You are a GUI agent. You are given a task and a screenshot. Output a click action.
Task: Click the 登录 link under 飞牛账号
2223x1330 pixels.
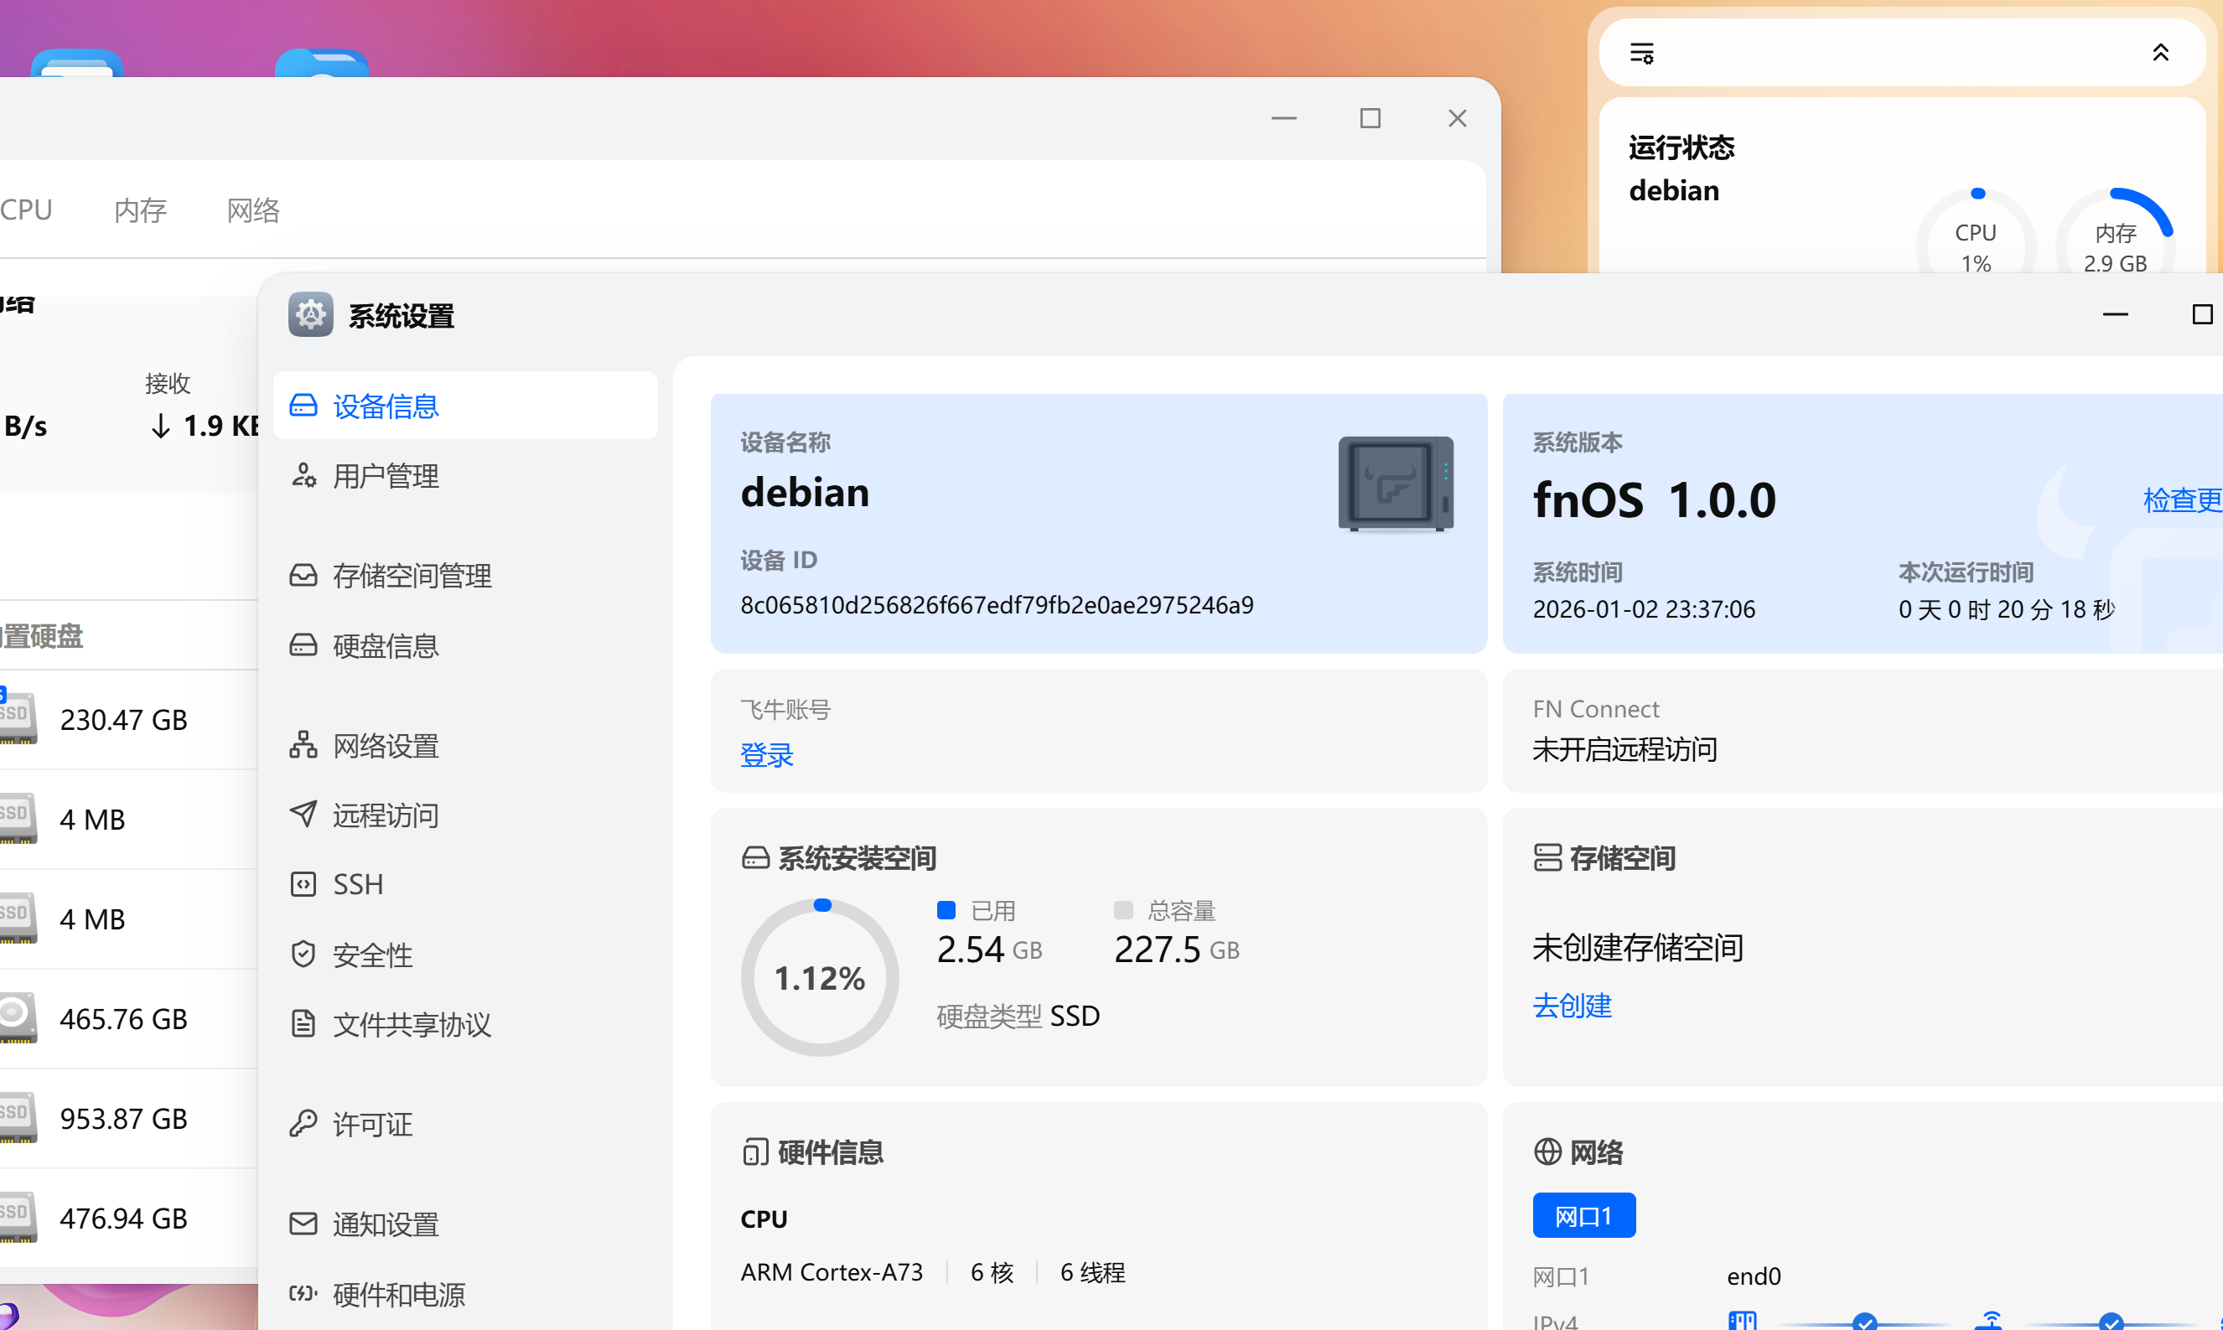click(766, 754)
